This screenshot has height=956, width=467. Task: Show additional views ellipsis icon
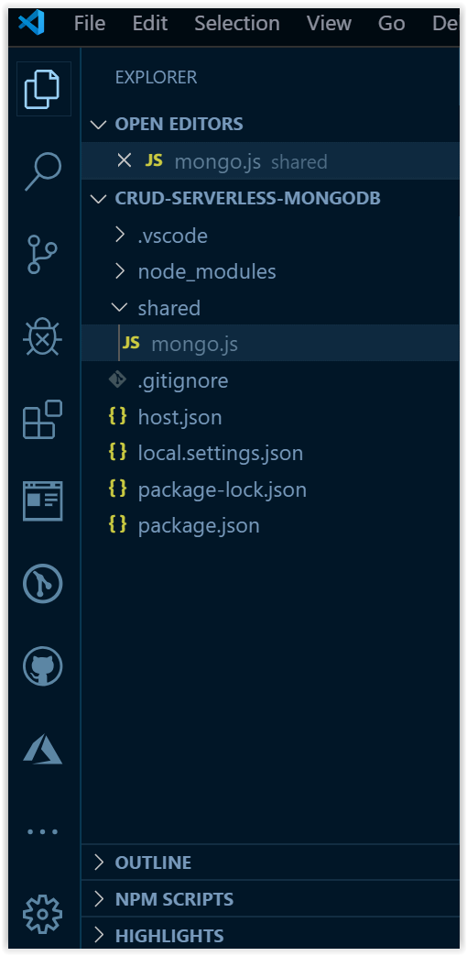coord(43,831)
